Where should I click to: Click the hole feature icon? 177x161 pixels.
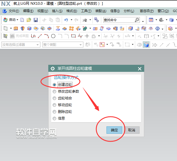[x=29, y=28]
